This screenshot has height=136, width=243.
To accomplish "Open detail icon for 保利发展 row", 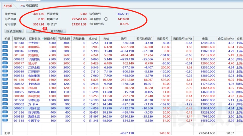I will (x=5, y=96).
